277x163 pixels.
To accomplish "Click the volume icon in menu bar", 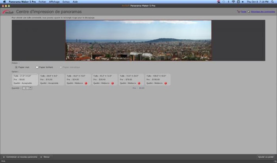I will [243, 2].
